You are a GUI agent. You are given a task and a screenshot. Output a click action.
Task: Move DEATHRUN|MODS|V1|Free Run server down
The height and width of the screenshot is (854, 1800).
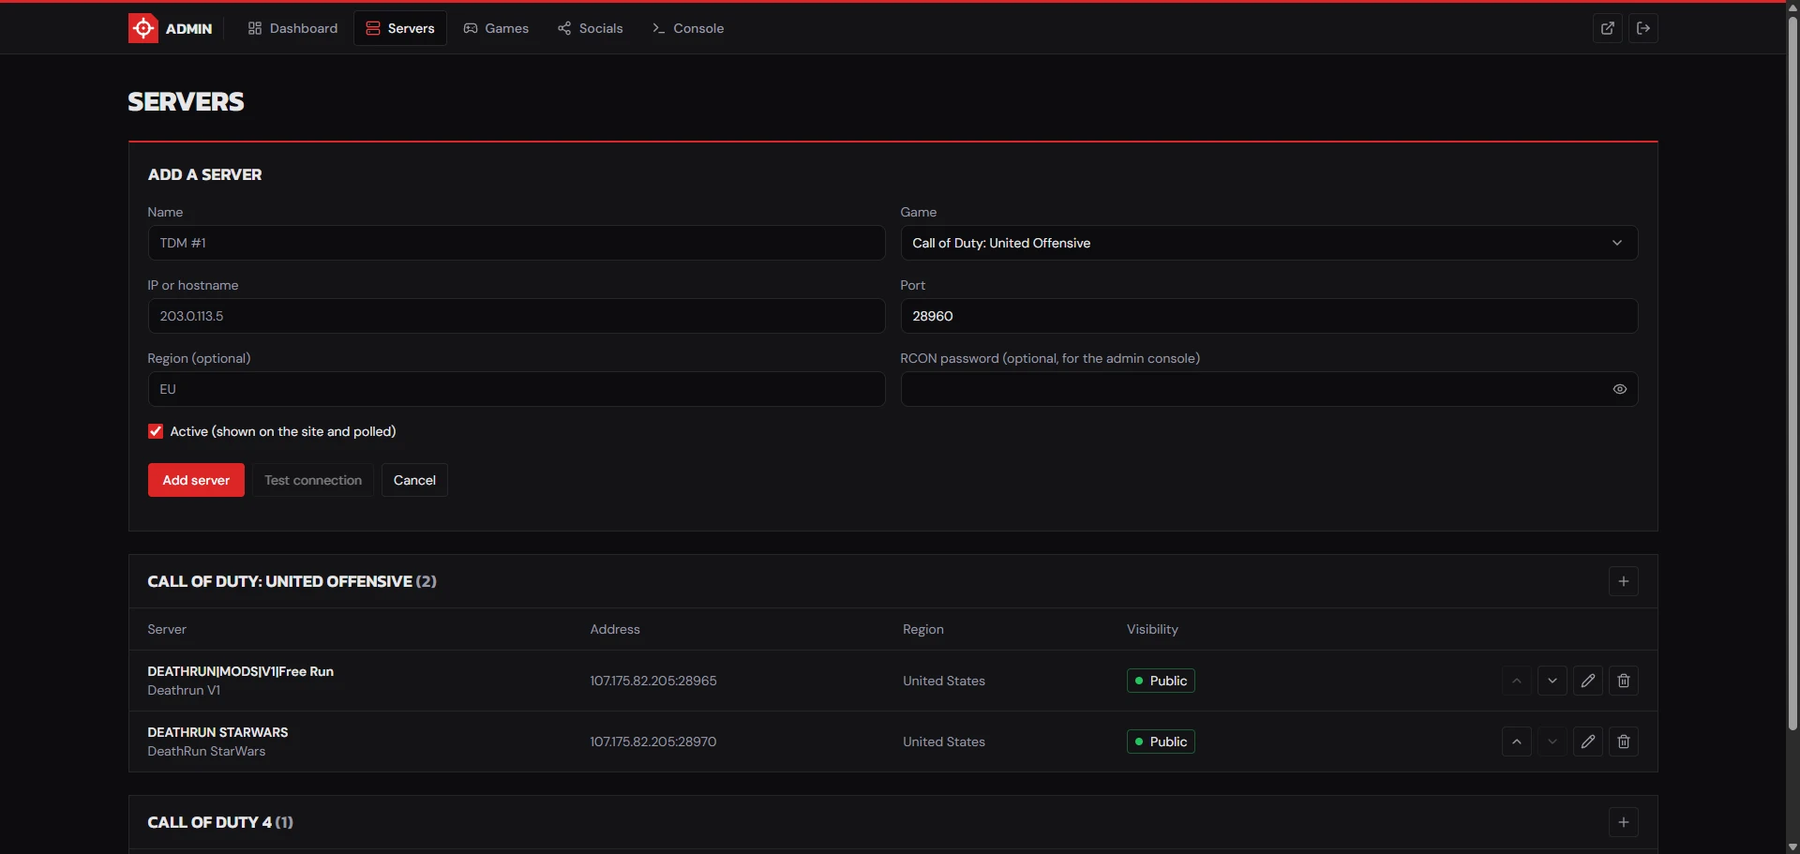(x=1552, y=681)
